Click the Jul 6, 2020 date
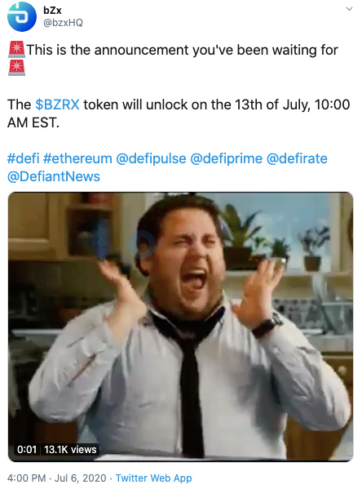 pos(81,478)
